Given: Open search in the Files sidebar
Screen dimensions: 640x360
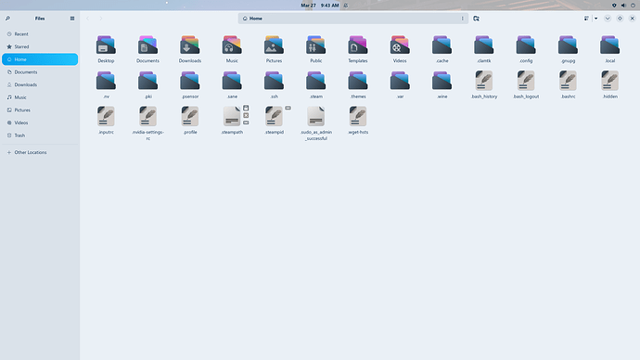Looking at the screenshot, I should point(7,19).
